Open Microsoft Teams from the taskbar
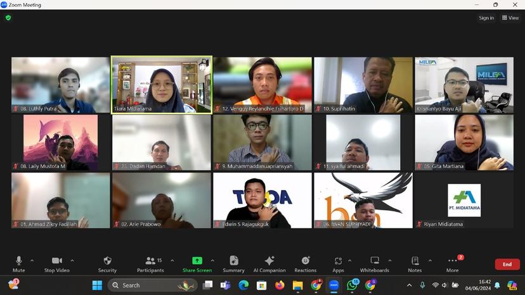This screenshot has width=525, height=295. [225, 286]
